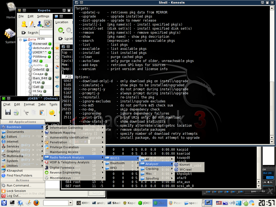Clear the Kopete search field via its icon
276x207 pixels.
pyautogui.click(x=24, y=33)
